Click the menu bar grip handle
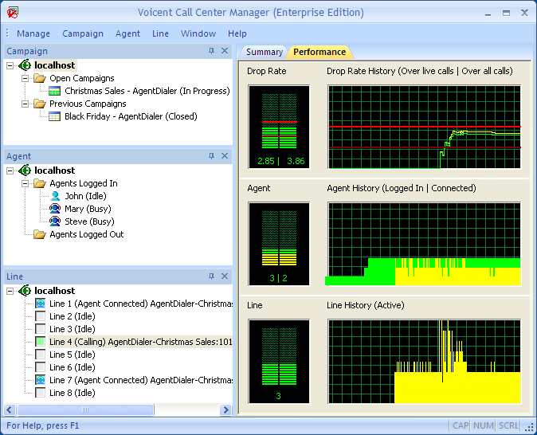The width and height of the screenshot is (537, 435). point(7,33)
